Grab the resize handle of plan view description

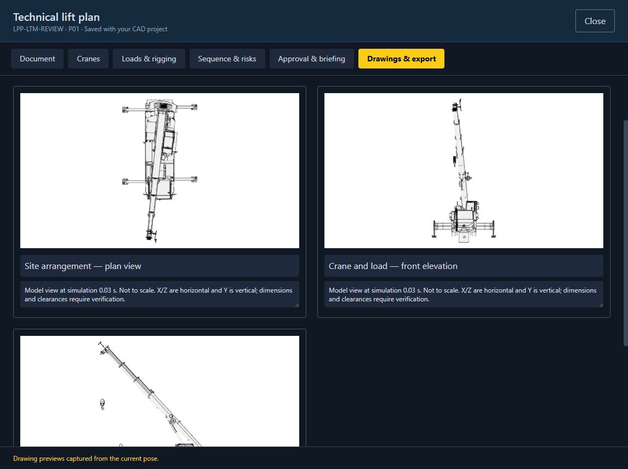[297, 305]
